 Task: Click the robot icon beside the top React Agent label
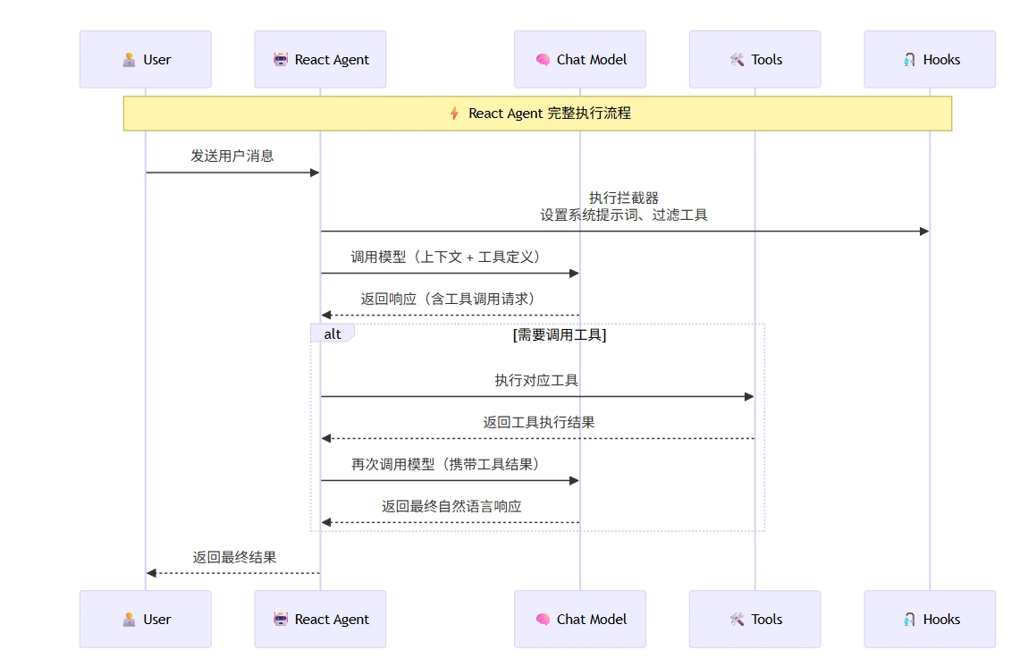tap(281, 60)
